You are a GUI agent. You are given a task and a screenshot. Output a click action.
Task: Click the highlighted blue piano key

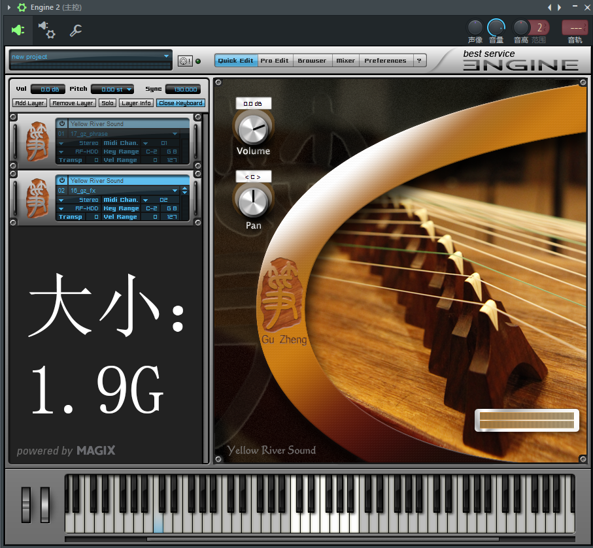(x=158, y=524)
